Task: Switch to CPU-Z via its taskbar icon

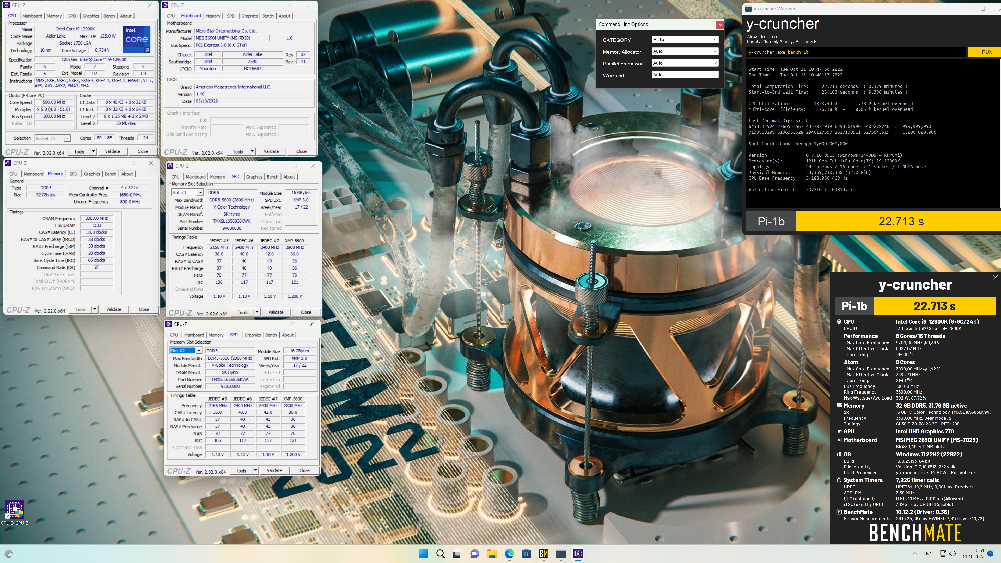Action: [x=578, y=554]
